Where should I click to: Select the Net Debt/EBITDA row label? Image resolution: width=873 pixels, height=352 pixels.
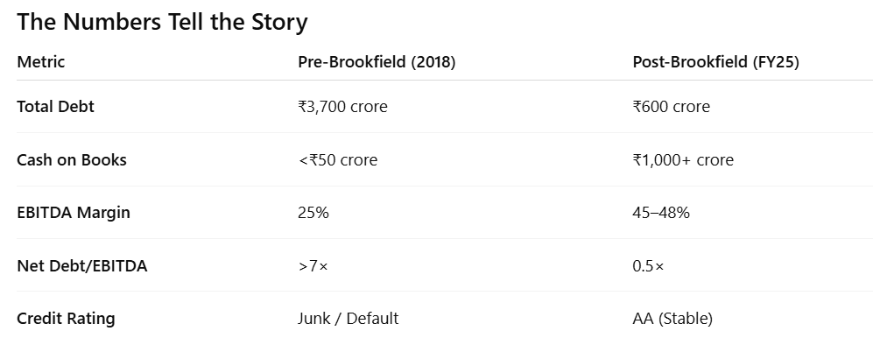pyautogui.click(x=82, y=266)
